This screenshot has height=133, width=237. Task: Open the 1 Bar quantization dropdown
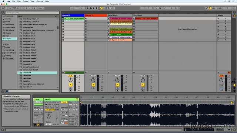coord(41,8)
